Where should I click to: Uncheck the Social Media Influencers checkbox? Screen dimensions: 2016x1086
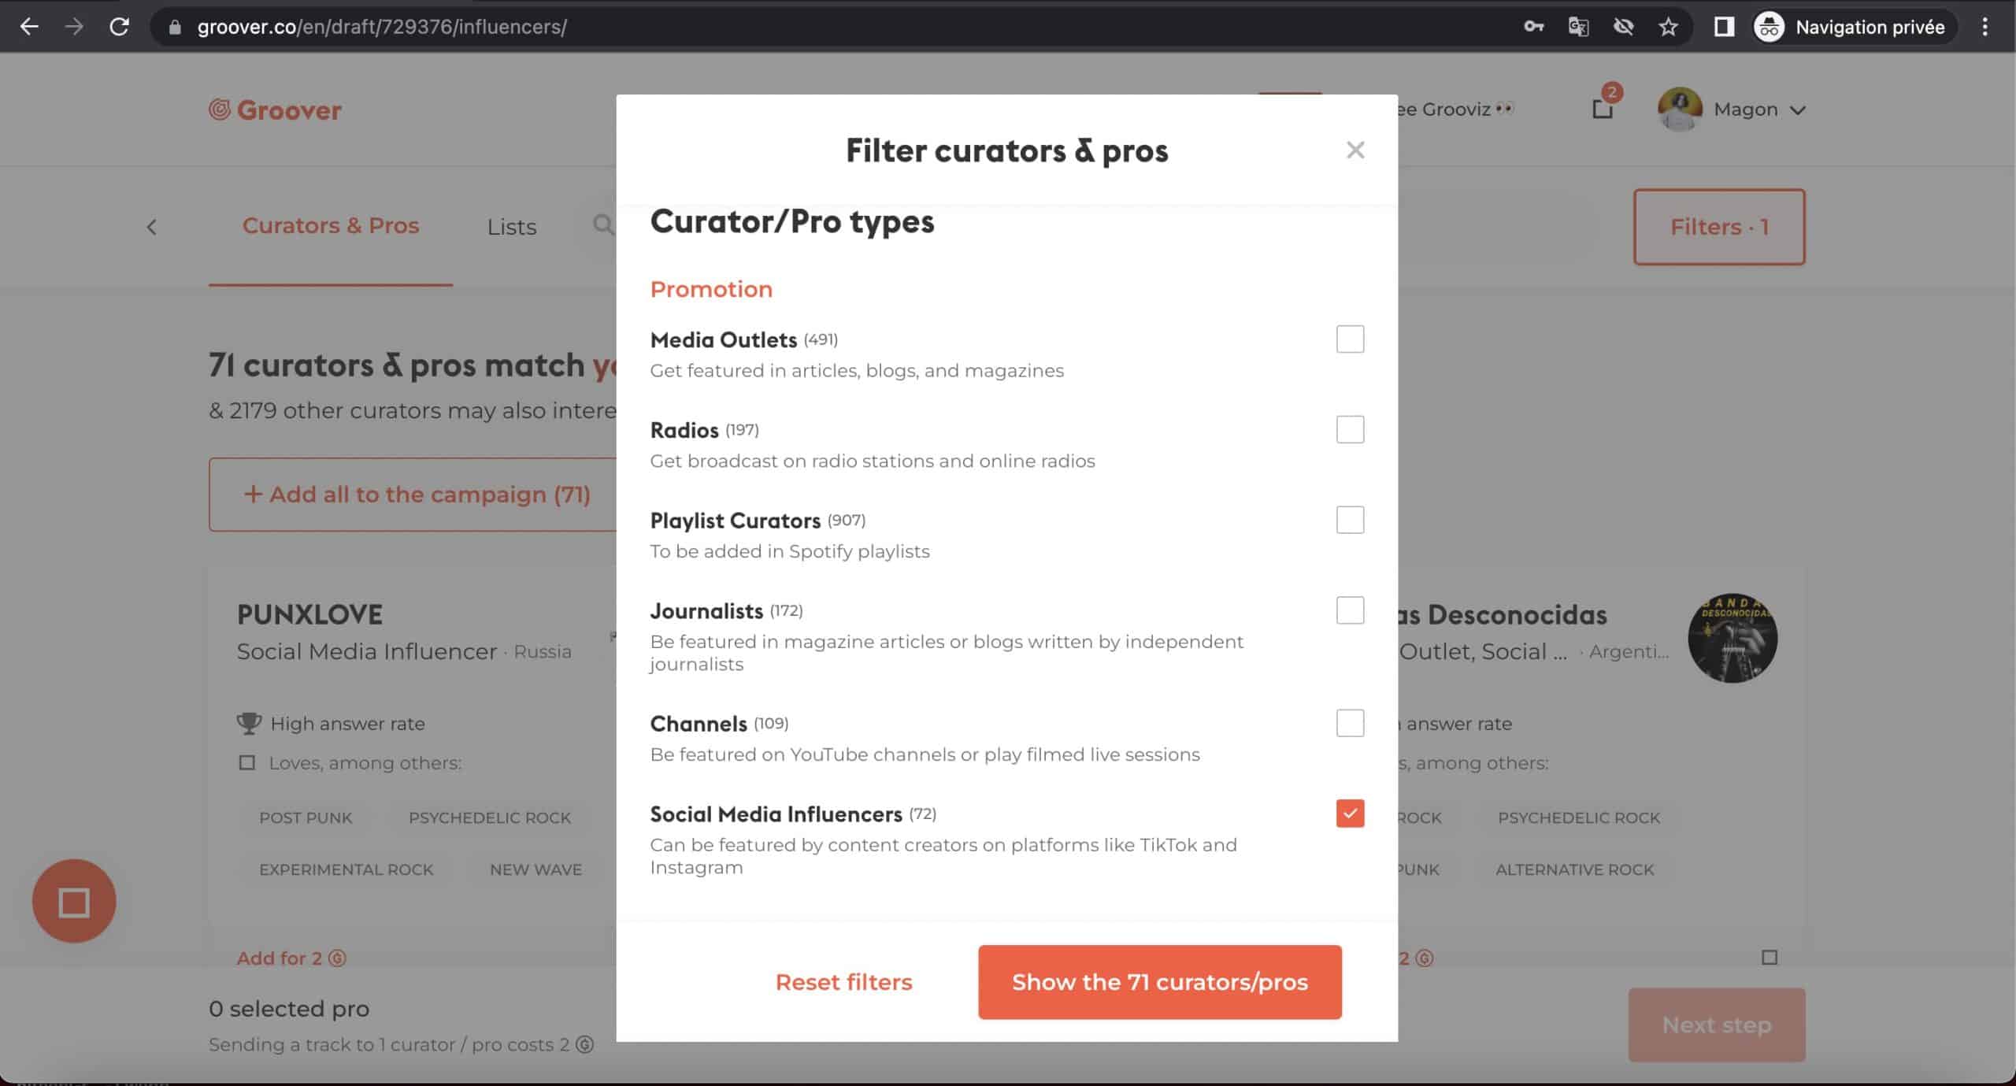[x=1350, y=814]
